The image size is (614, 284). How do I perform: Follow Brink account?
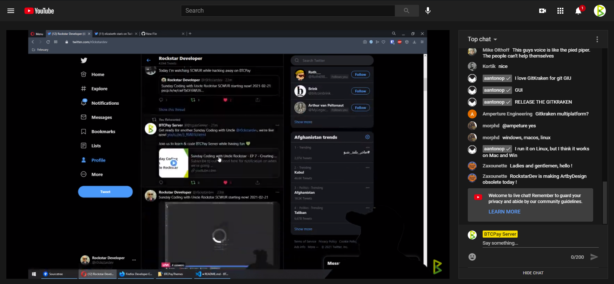(360, 91)
